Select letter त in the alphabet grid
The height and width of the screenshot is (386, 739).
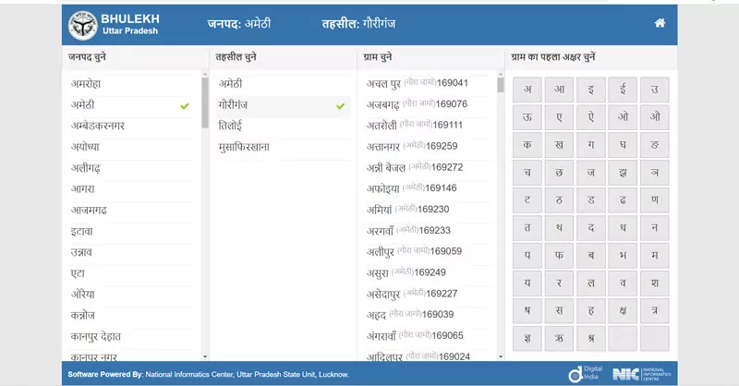[x=527, y=228]
